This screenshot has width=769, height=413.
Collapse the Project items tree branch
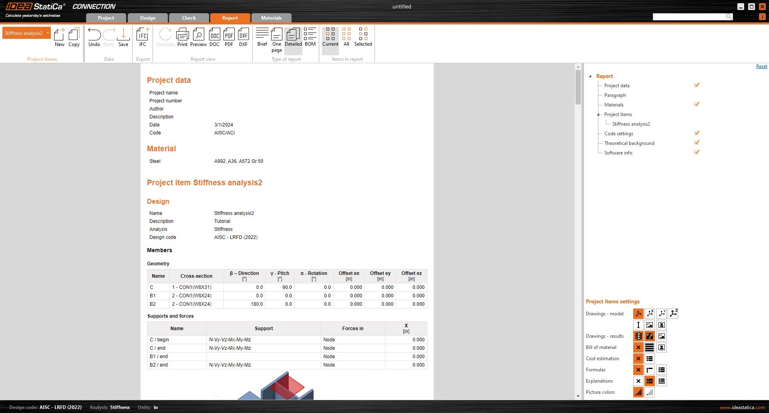(x=598, y=114)
